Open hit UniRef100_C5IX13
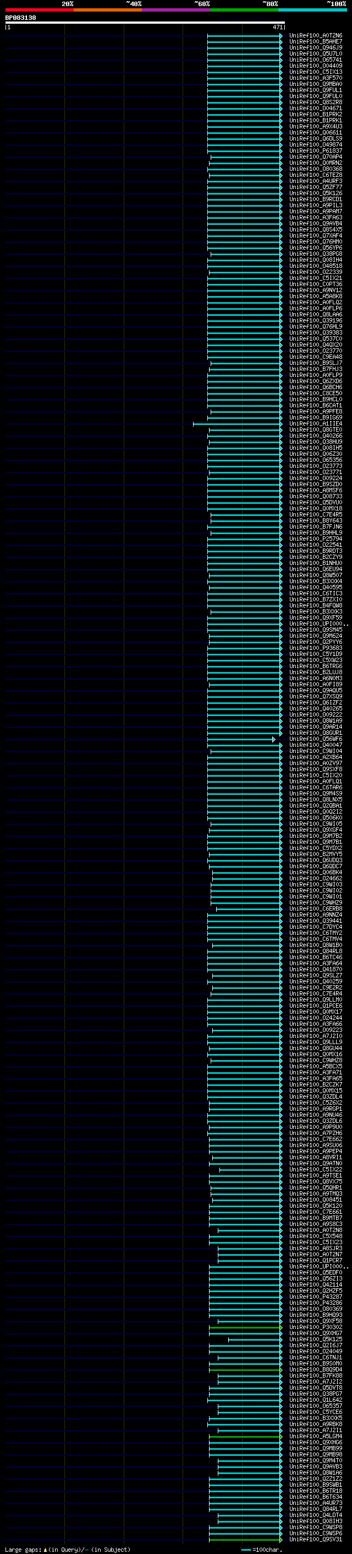This screenshot has height=1554, width=352. click(x=315, y=72)
